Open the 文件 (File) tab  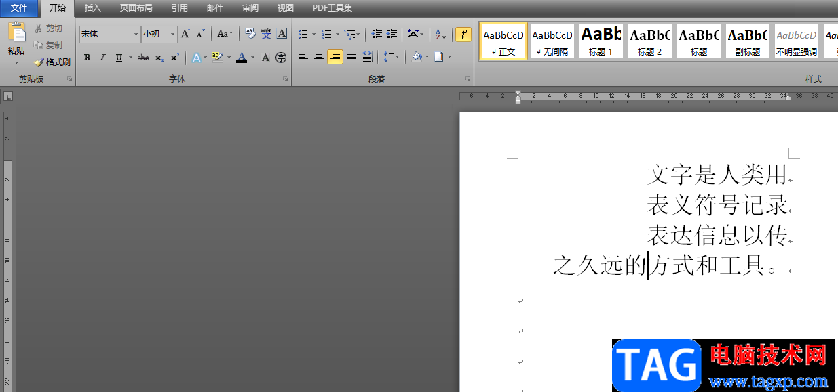(20, 8)
